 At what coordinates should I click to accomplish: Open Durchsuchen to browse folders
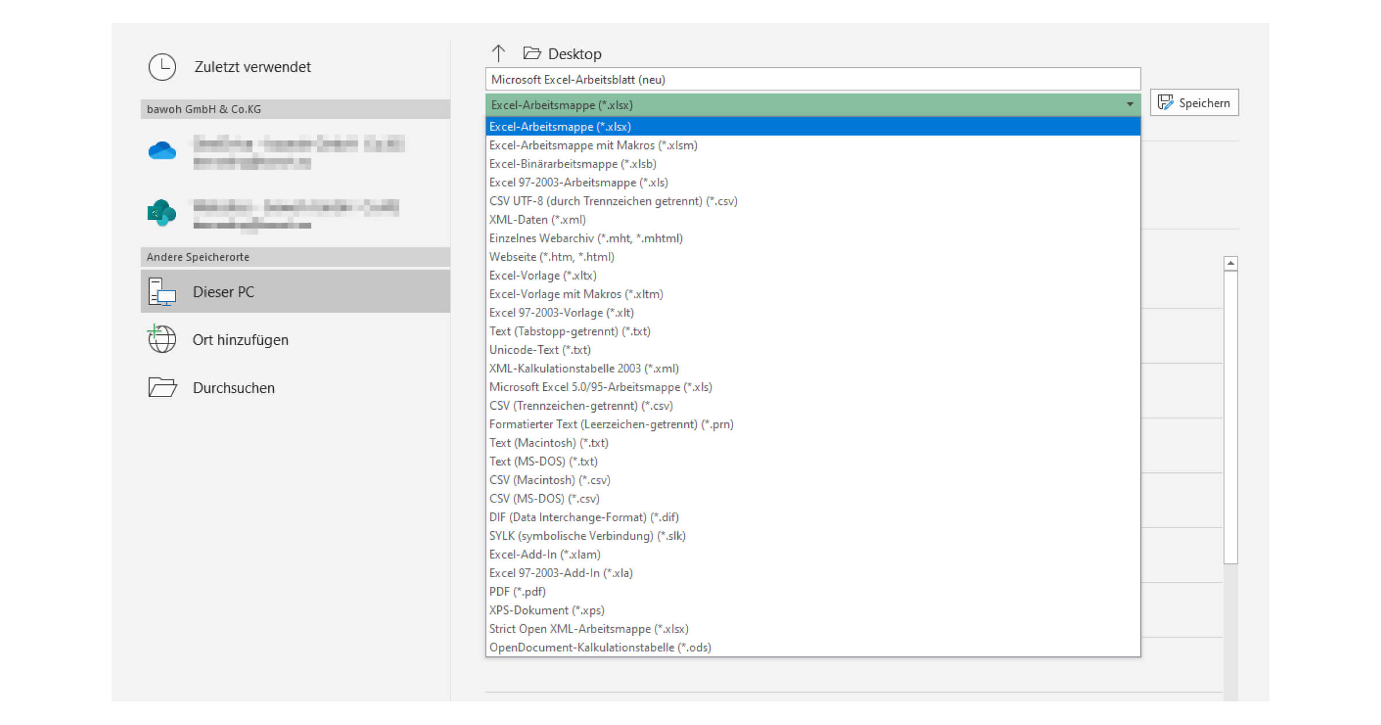232,388
